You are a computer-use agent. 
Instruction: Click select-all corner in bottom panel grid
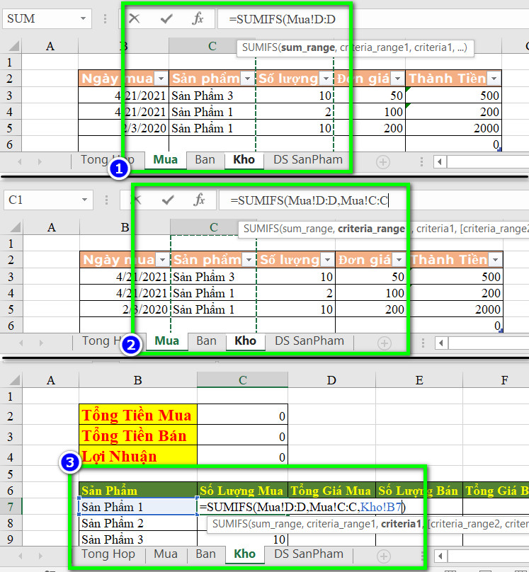point(14,380)
